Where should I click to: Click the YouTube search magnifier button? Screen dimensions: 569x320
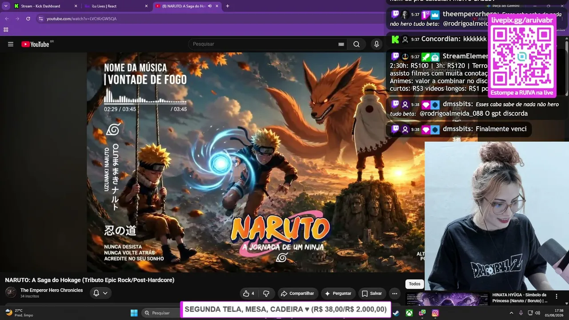tap(357, 44)
